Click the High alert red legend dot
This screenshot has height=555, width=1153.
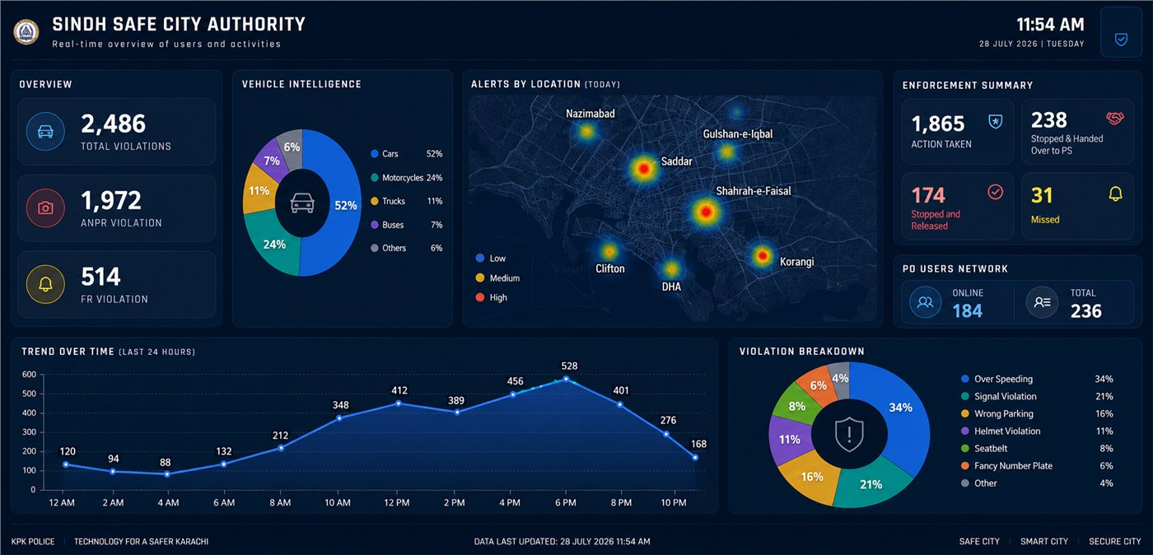click(x=479, y=297)
